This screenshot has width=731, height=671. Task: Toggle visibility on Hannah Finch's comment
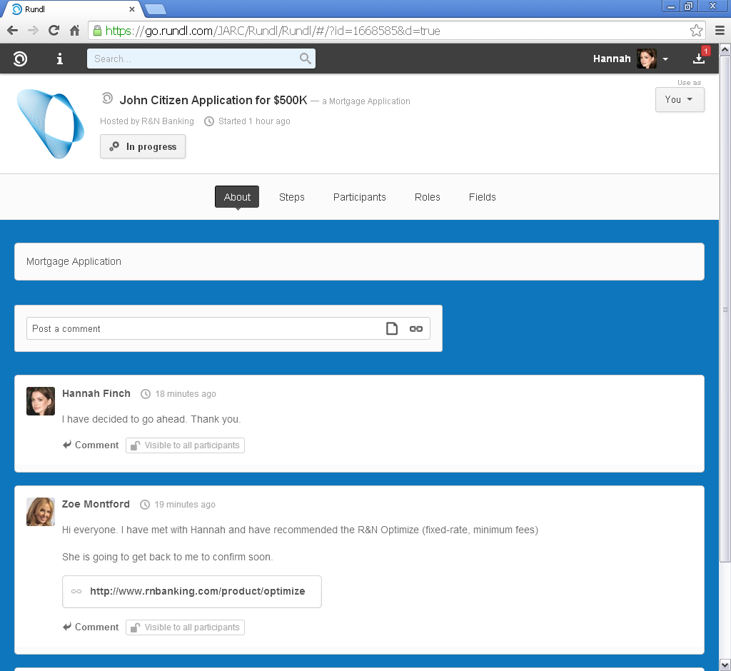pyautogui.click(x=186, y=445)
